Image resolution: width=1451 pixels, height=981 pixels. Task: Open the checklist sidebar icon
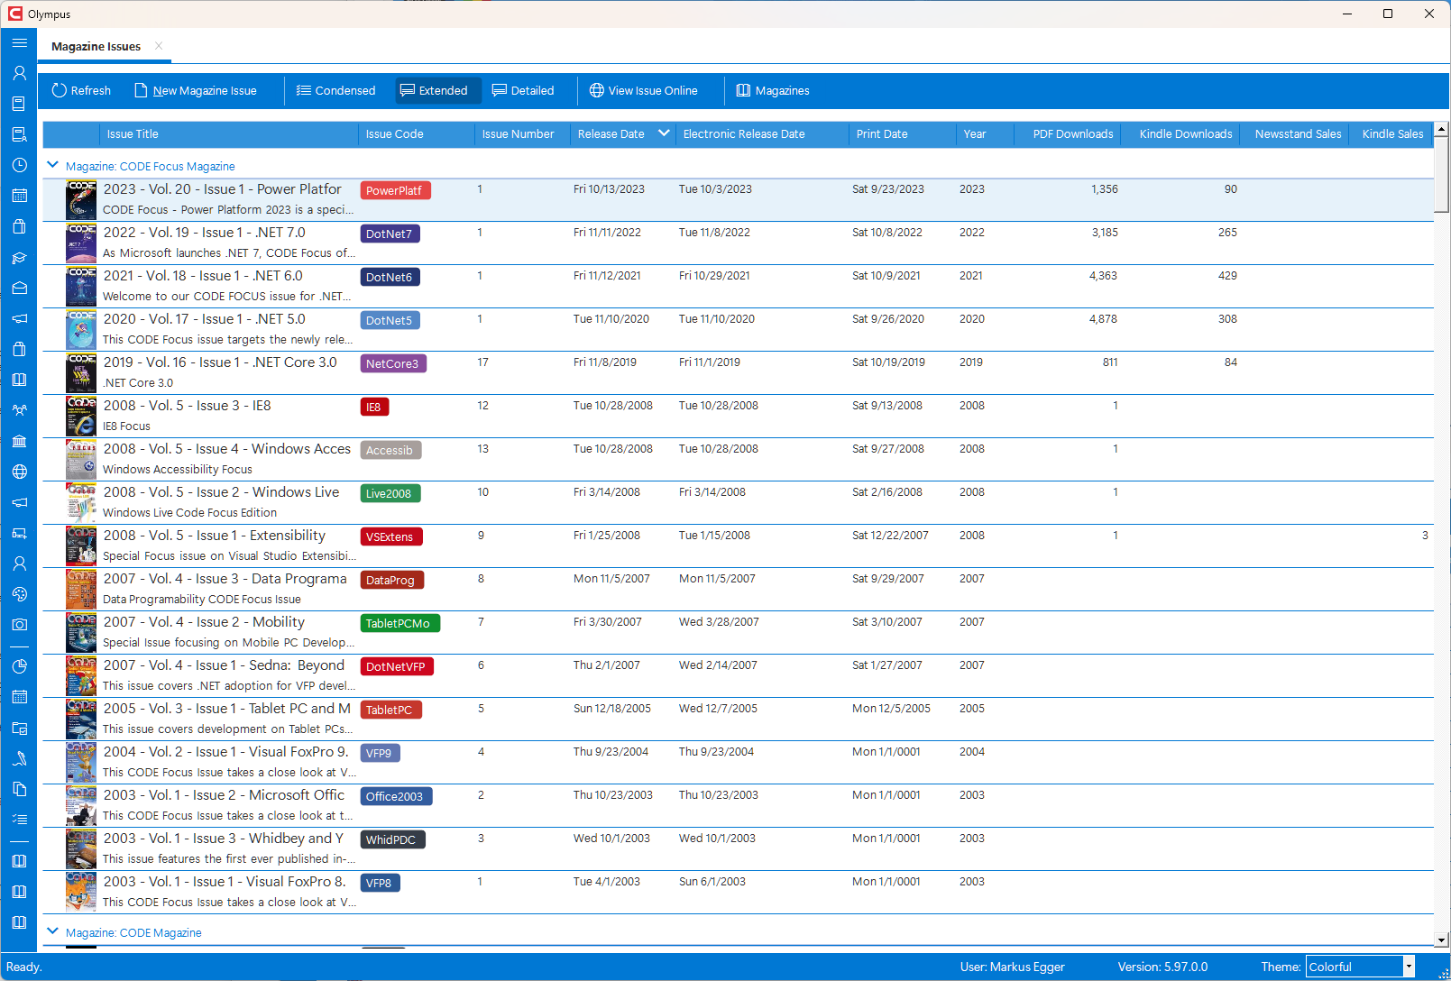pos(19,820)
